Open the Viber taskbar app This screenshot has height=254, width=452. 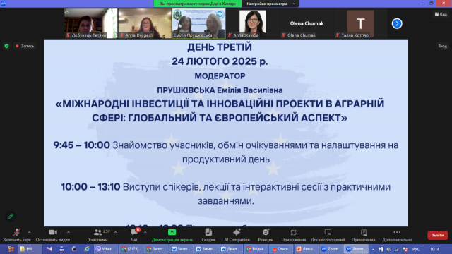pos(106,249)
